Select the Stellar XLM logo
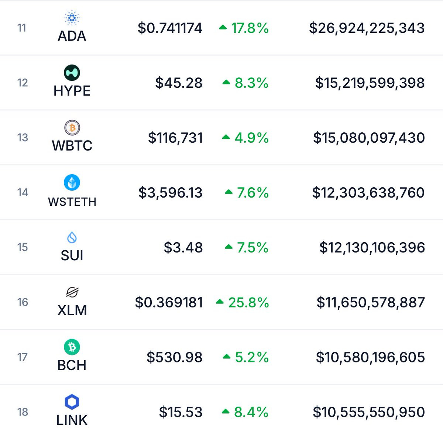443x438 pixels. click(x=72, y=292)
